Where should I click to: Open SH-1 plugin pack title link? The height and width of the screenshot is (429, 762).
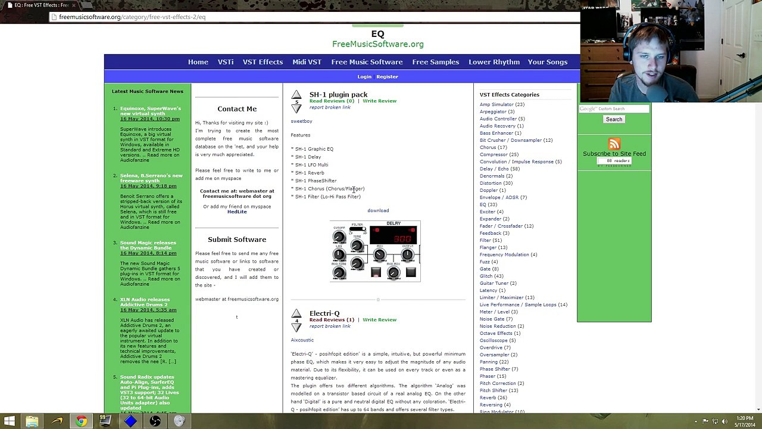point(338,95)
